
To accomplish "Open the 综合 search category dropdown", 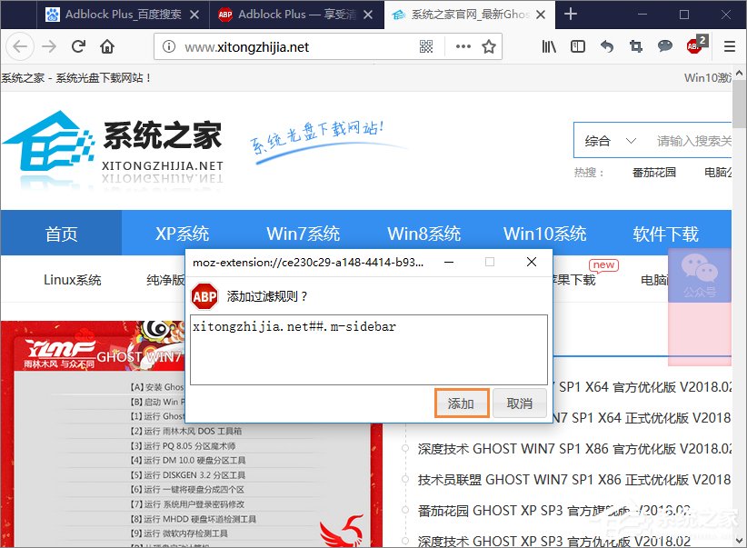I will [x=609, y=140].
